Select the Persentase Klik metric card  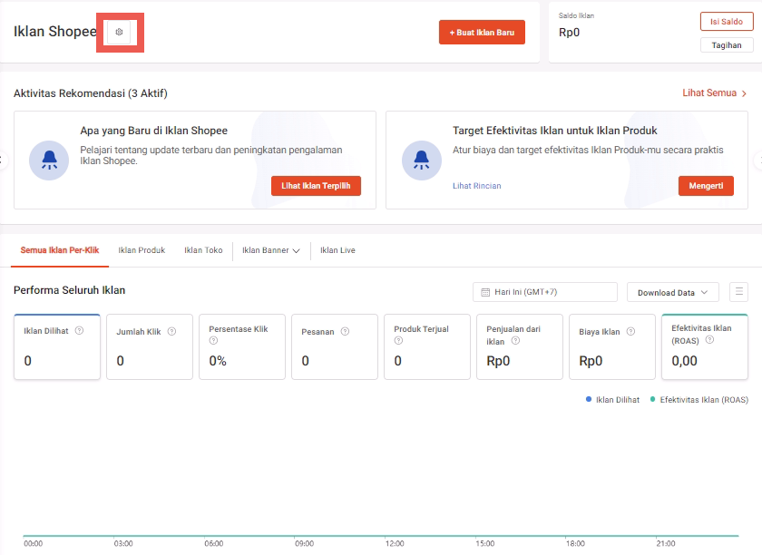pyautogui.click(x=242, y=346)
